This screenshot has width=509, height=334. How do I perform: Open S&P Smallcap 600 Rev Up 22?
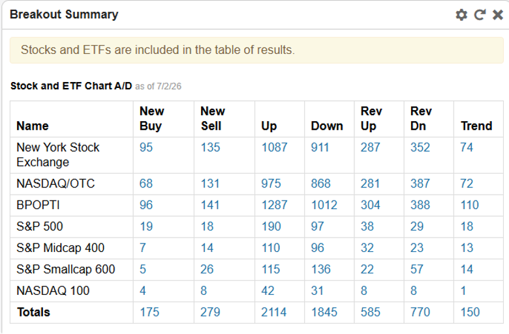pyautogui.click(x=367, y=269)
